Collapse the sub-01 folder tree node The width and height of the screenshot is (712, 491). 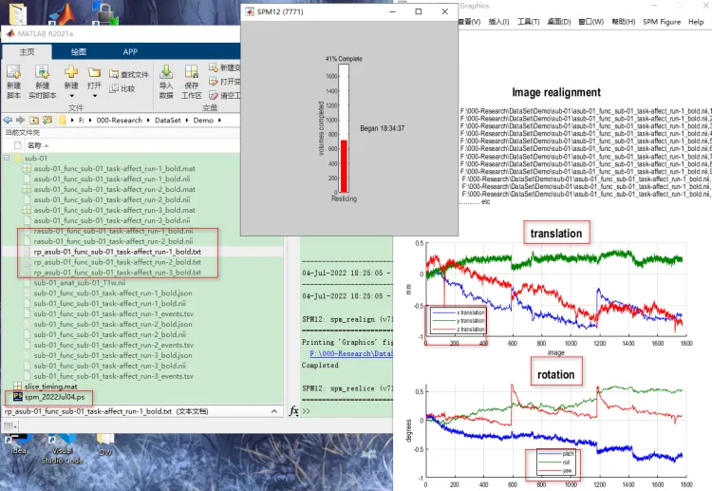[x=7, y=158]
